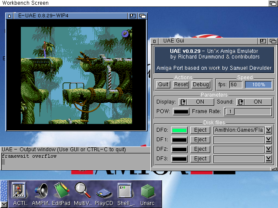Screen dimensions: 278x208
Task: Click the depth gadget of E-UAE window
Action: pyautogui.click(x=142, y=16)
